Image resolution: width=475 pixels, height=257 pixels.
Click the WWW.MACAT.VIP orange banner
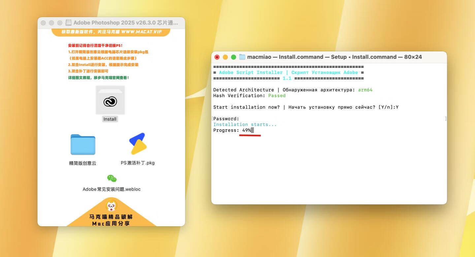coord(111,32)
